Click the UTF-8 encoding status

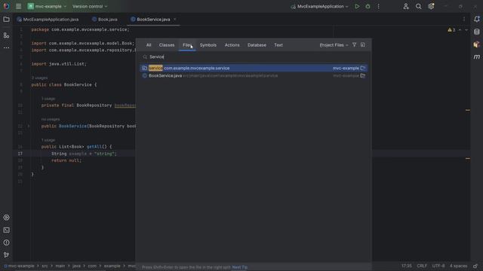click(438, 266)
